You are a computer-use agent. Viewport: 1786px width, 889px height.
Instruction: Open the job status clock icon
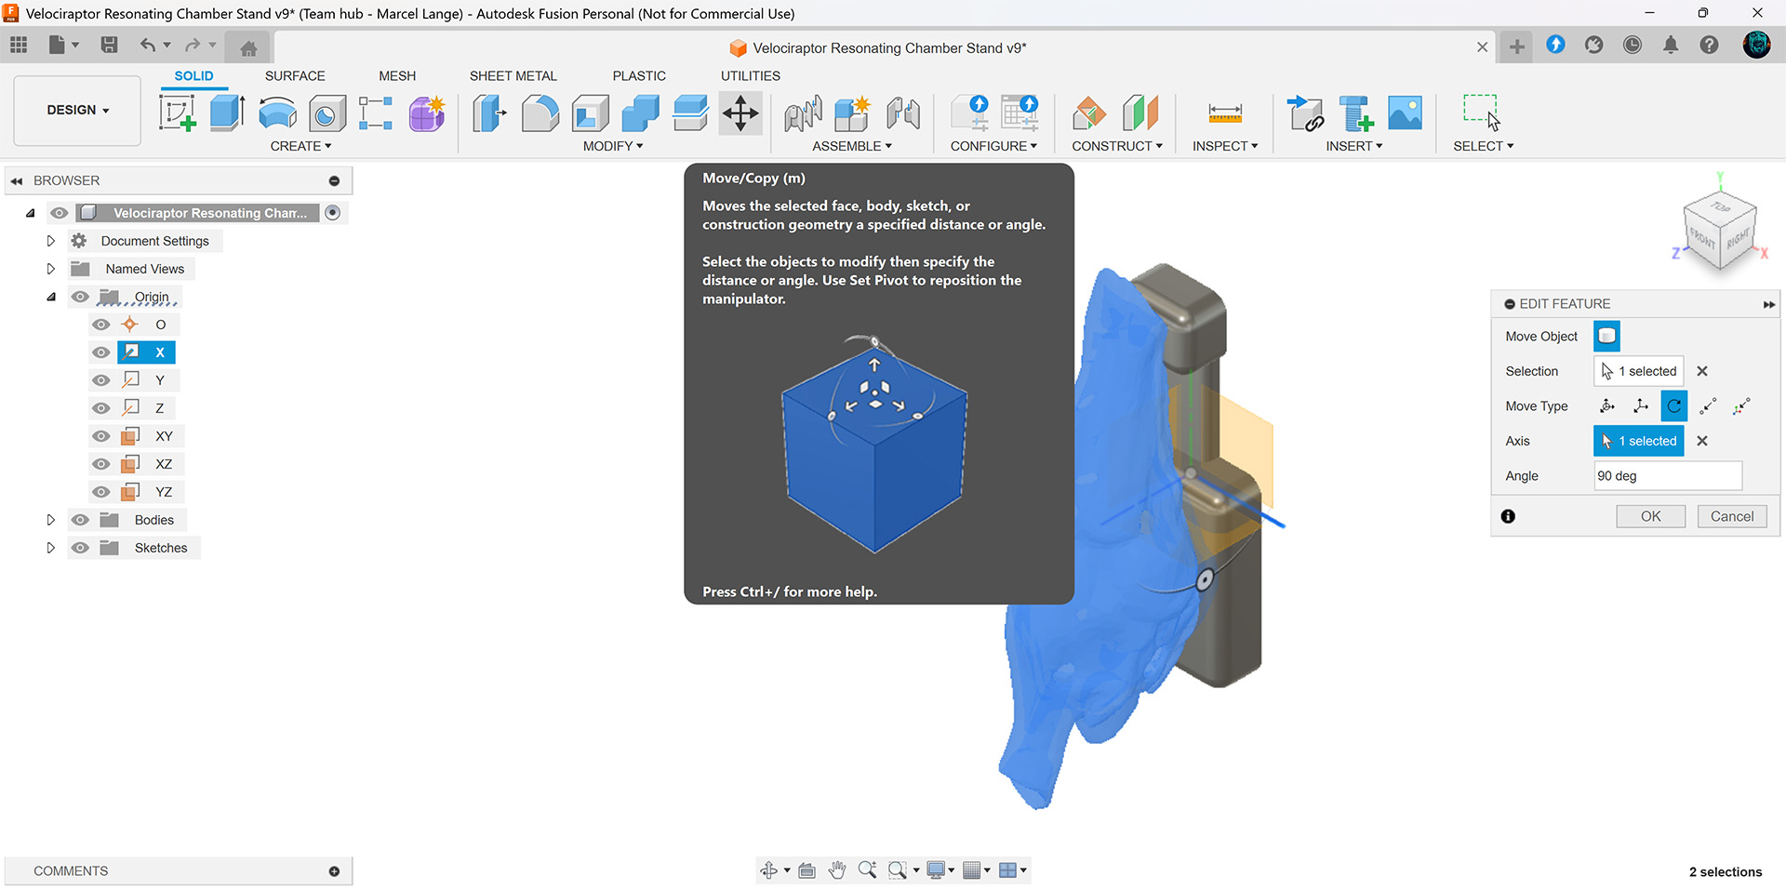coord(1633,45)
